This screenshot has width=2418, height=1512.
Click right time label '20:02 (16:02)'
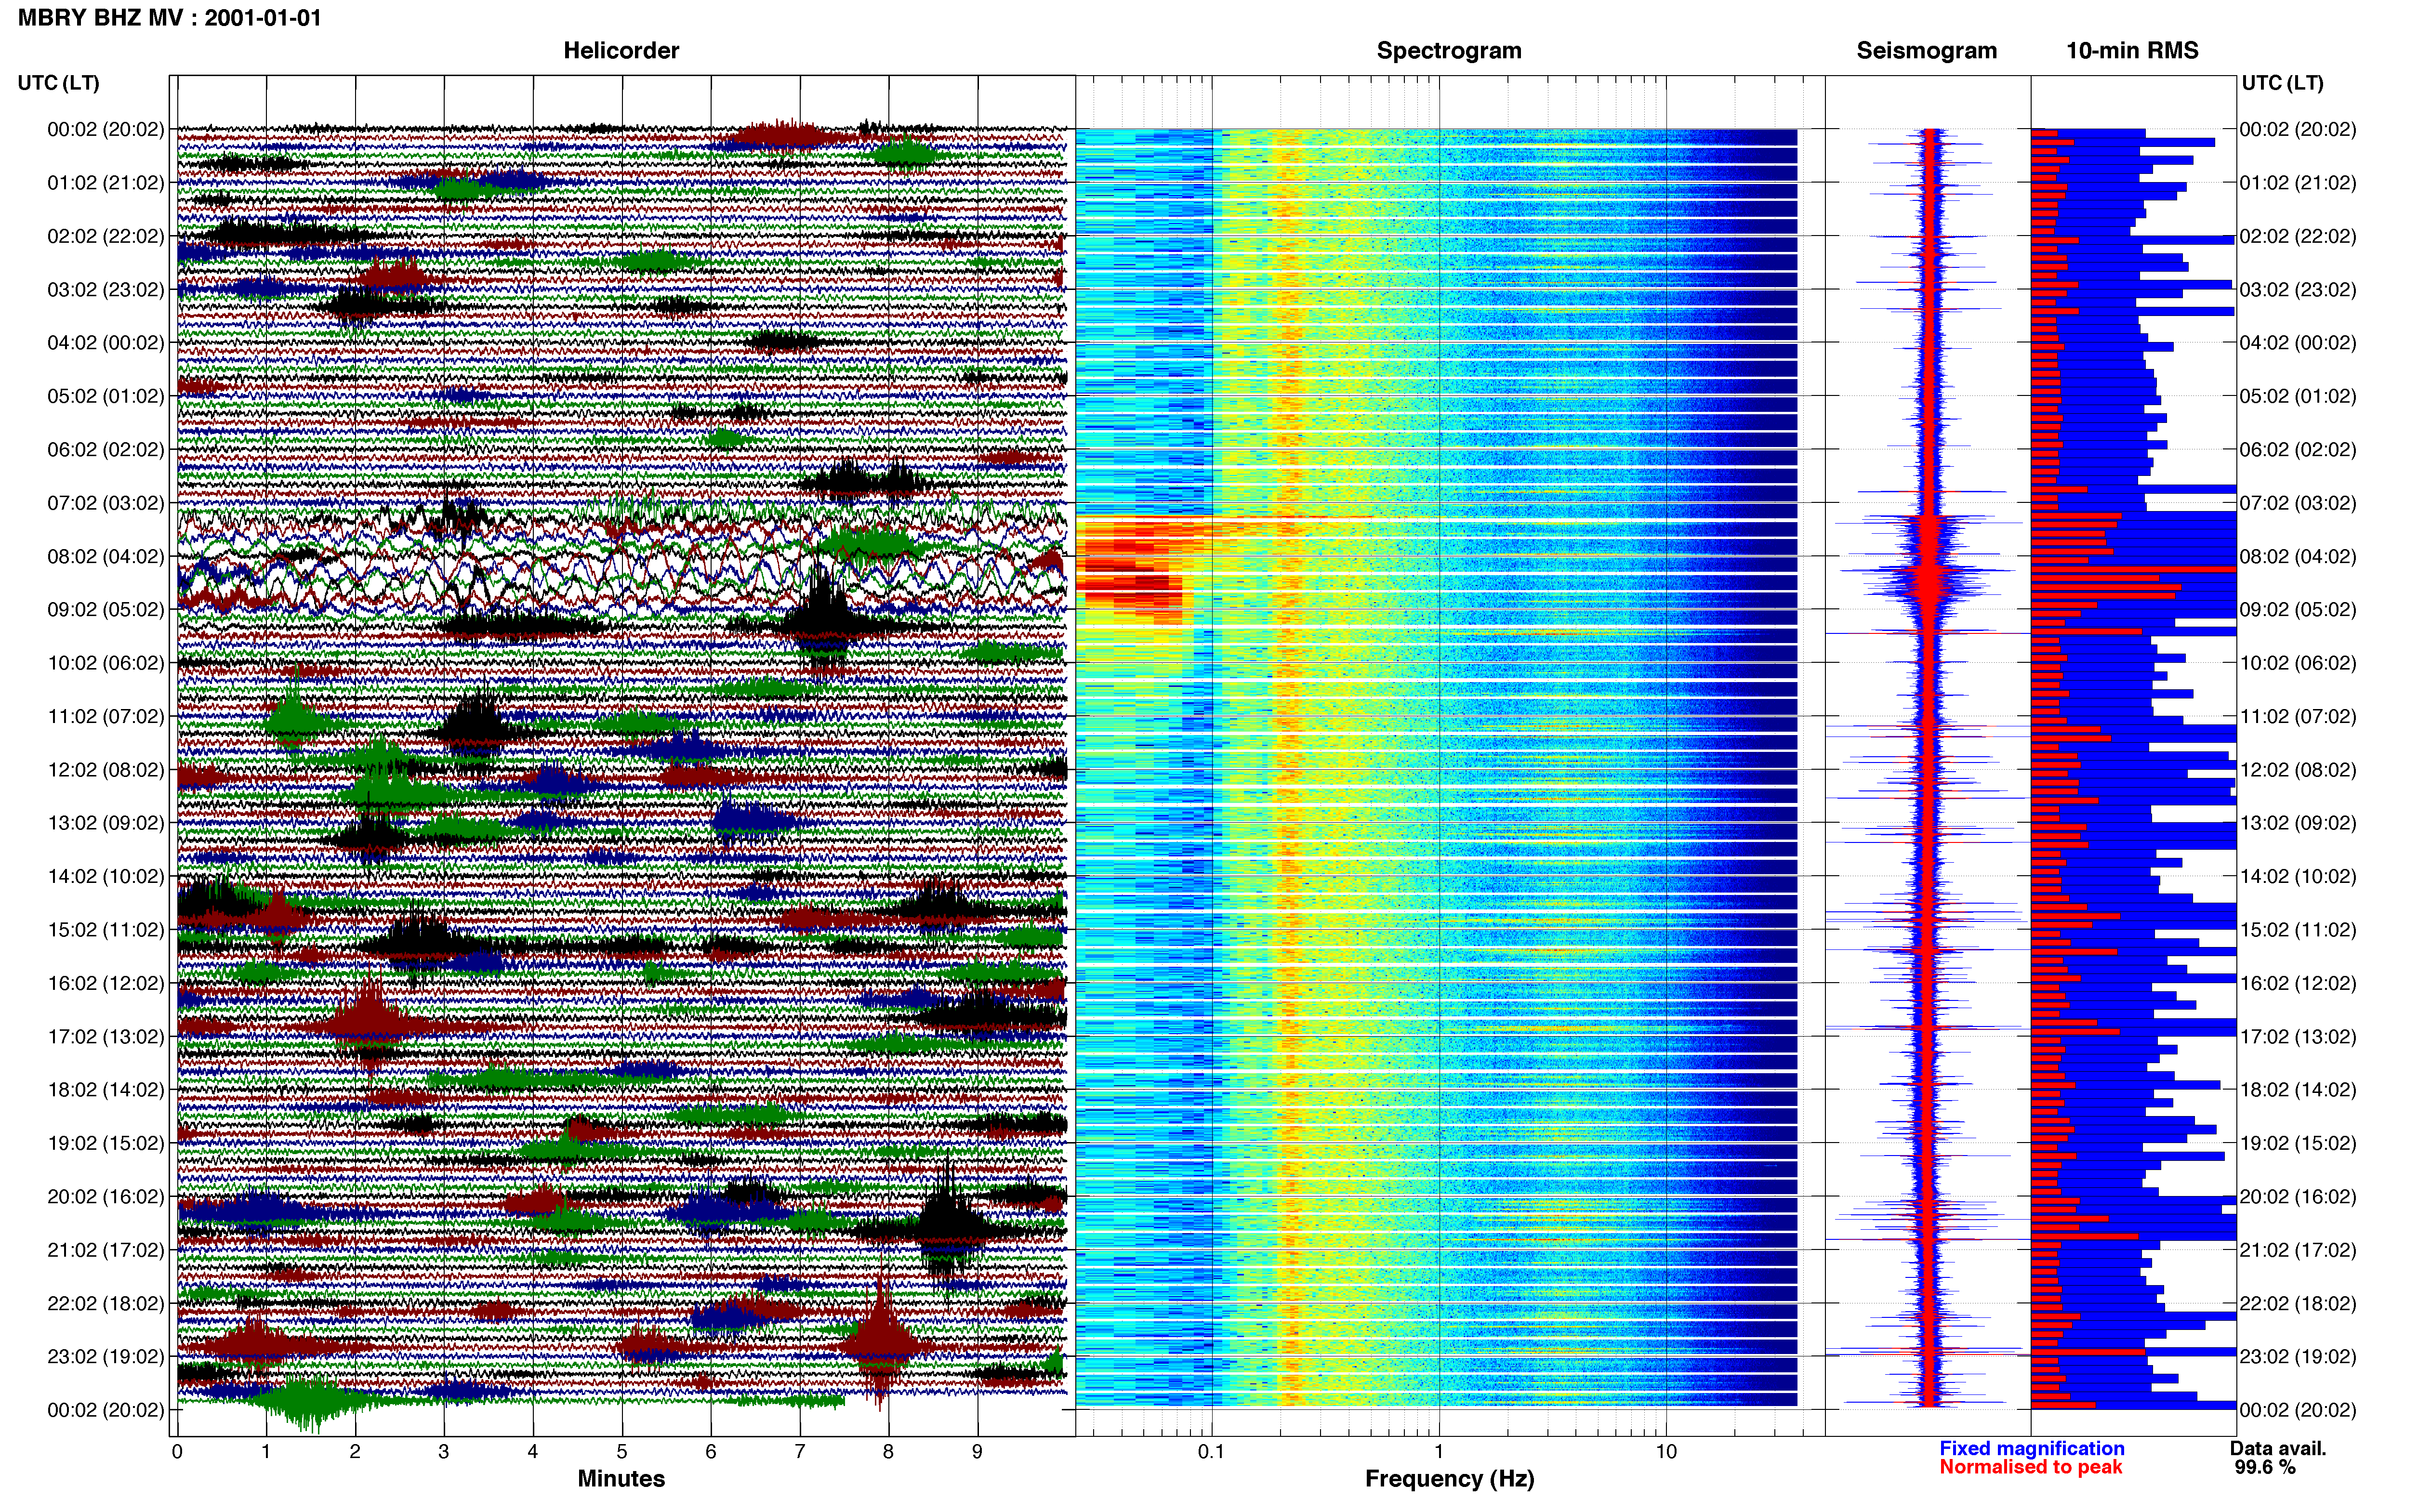click(x=2298, y=1197)
